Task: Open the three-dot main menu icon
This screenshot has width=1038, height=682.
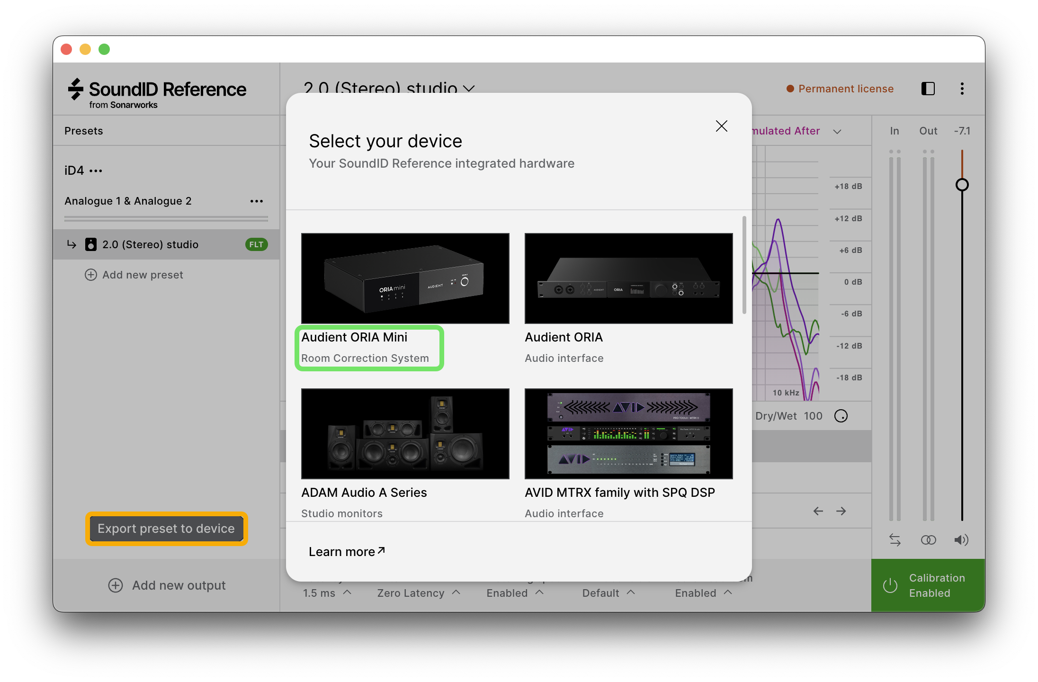Action: [962, 89]
